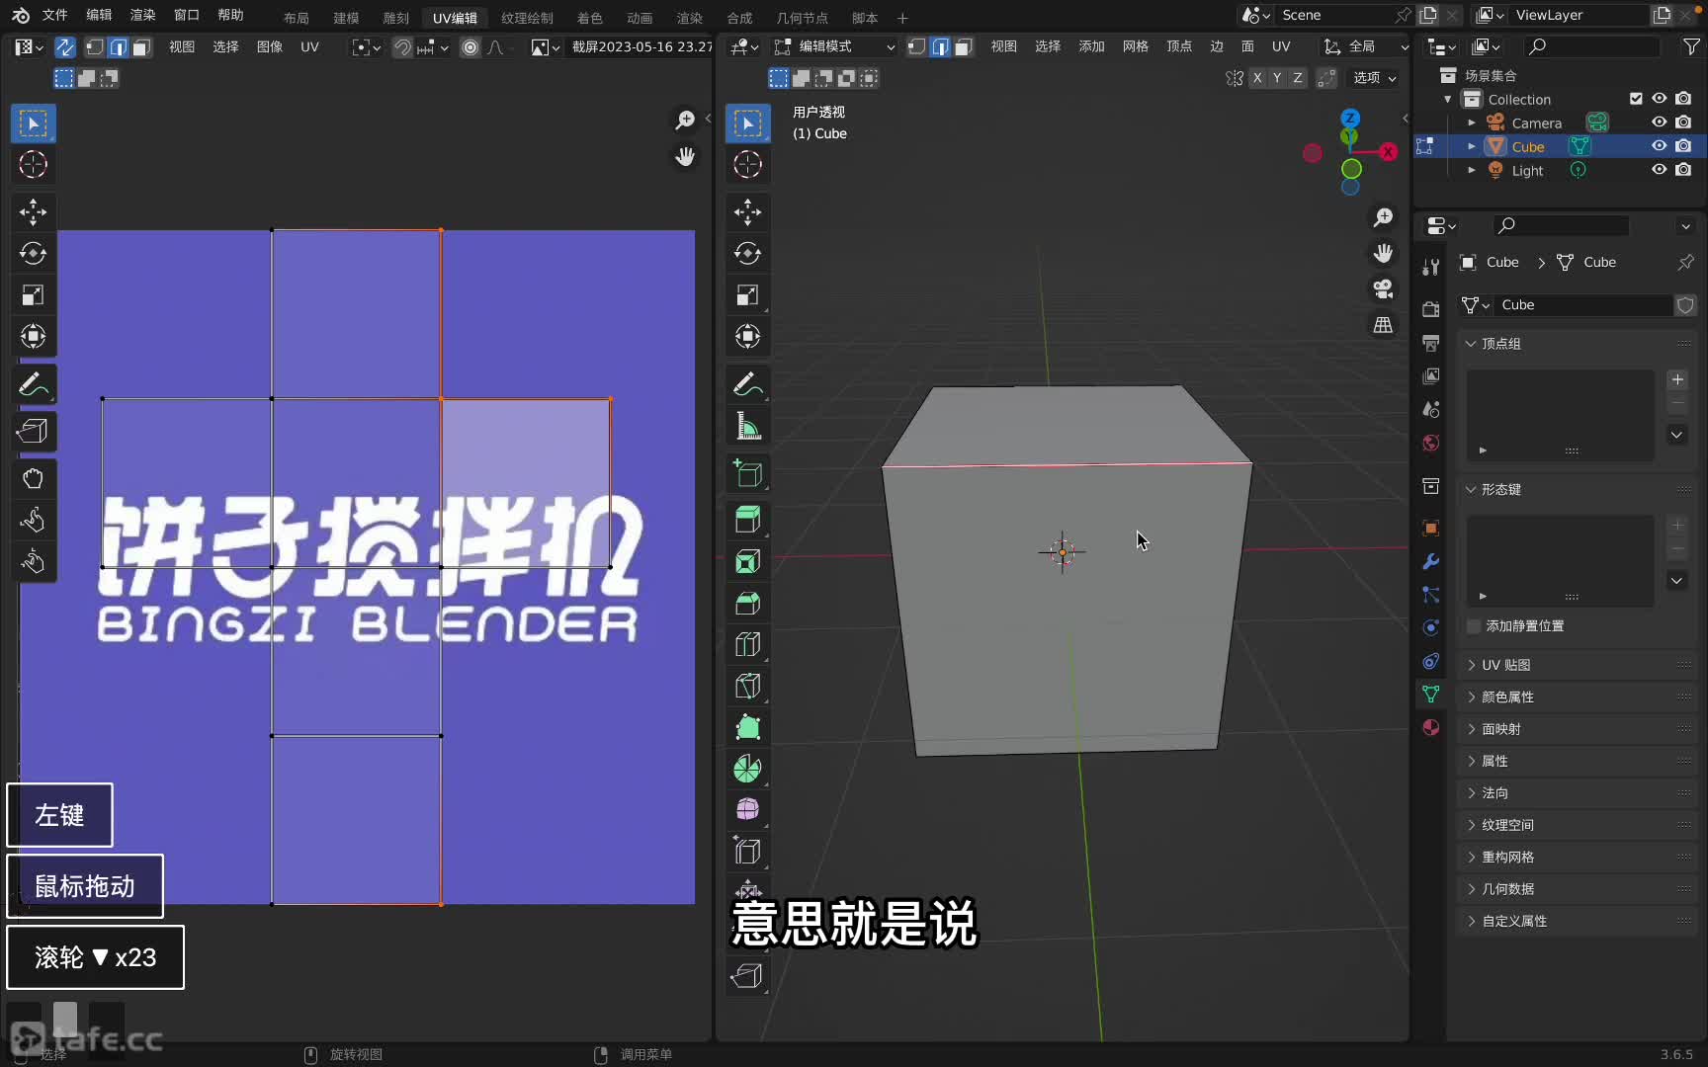1708x1067 pixels.
Task: Expand the 颜色属性 panel
Action: click(x=1507, y=698)
